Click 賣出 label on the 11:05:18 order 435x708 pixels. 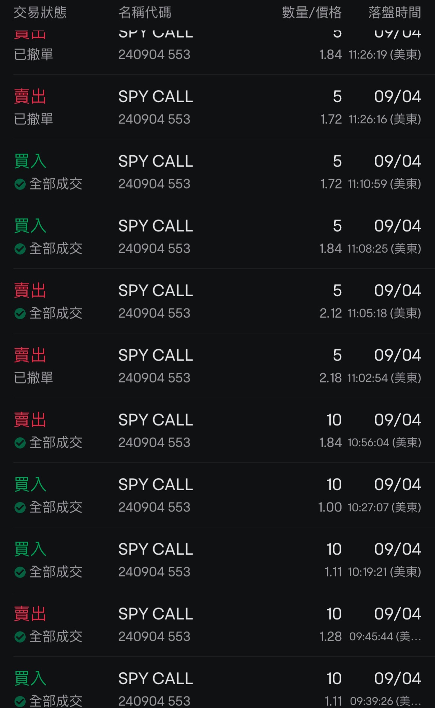(x=30, y=291)
